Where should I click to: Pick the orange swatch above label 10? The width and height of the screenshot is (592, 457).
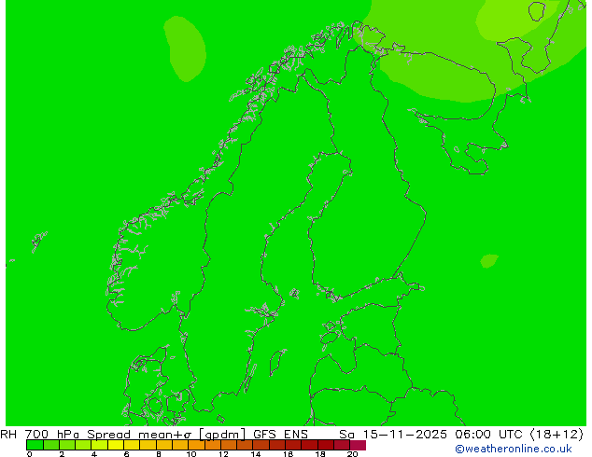click(x=196, y=445)
